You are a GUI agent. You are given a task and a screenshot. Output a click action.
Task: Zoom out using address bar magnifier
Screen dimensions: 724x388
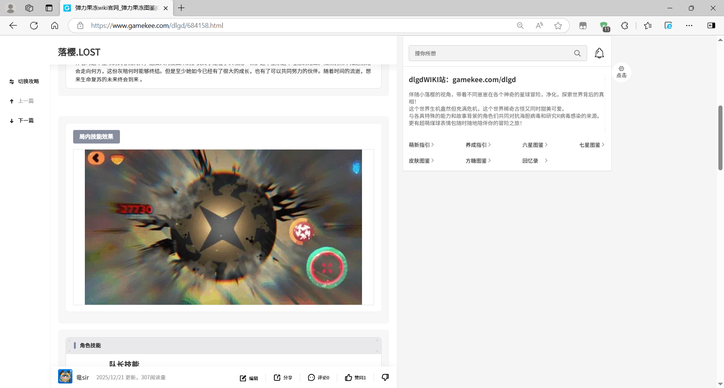520,26
